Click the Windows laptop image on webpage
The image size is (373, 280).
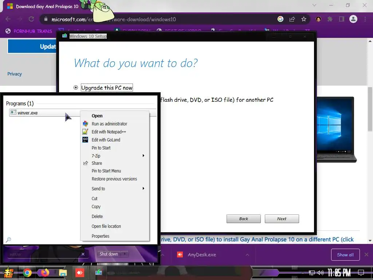tap(336, 129)
